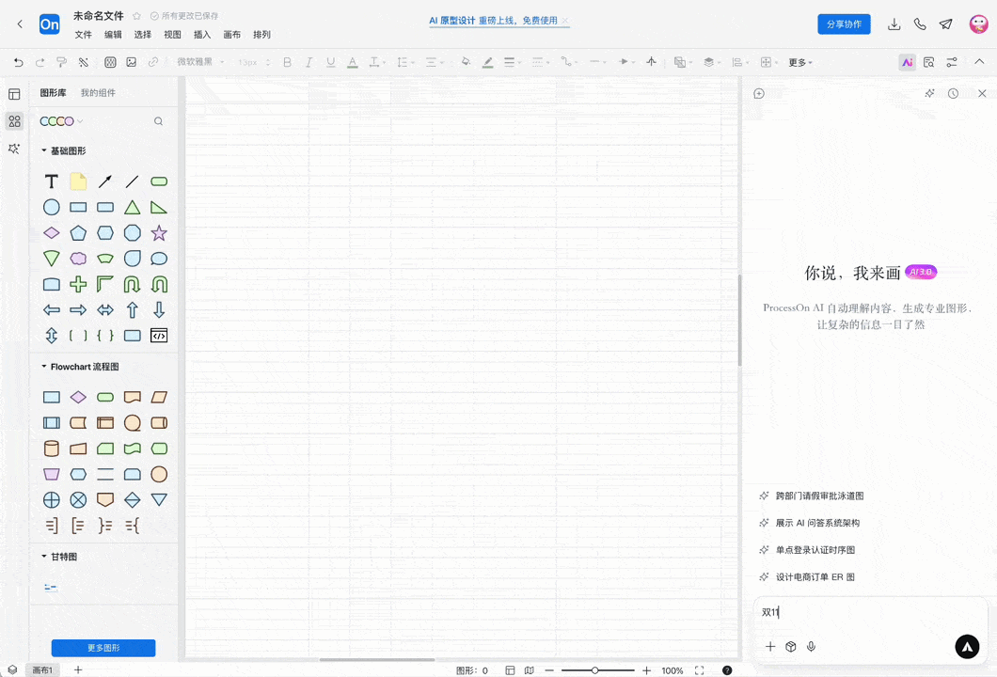The width and height of the screenshot is (997, 677).
Task: Select the 画布1 page tab
Action: [x=42, y=670]
